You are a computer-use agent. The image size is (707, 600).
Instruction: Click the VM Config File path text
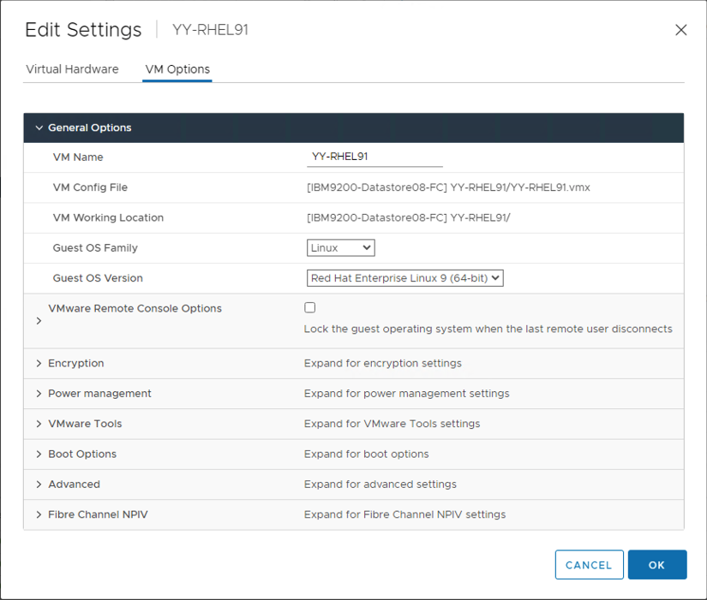[449, 187]
